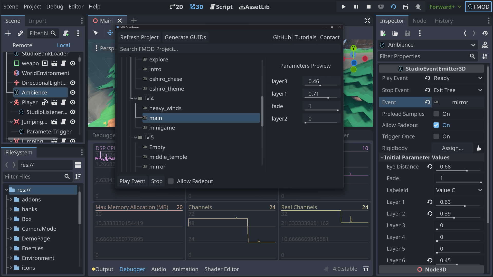
Task: Revert the Play Event property
Action: 428,78
